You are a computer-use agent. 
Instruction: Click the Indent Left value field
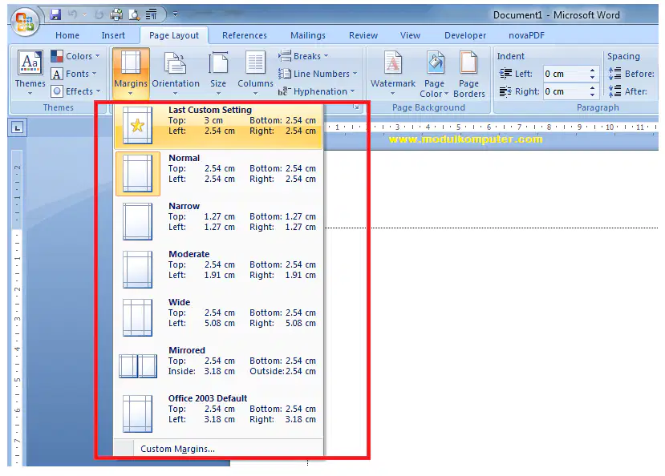pyautogui.click(x=566, y=74)
